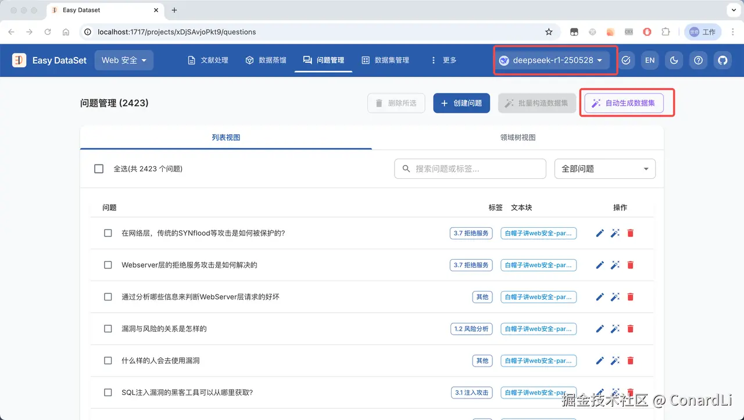Open the deepseek-r1-250528 model selector
The width and height of the screenshot is (744, 420).
(x=552, y=60)
